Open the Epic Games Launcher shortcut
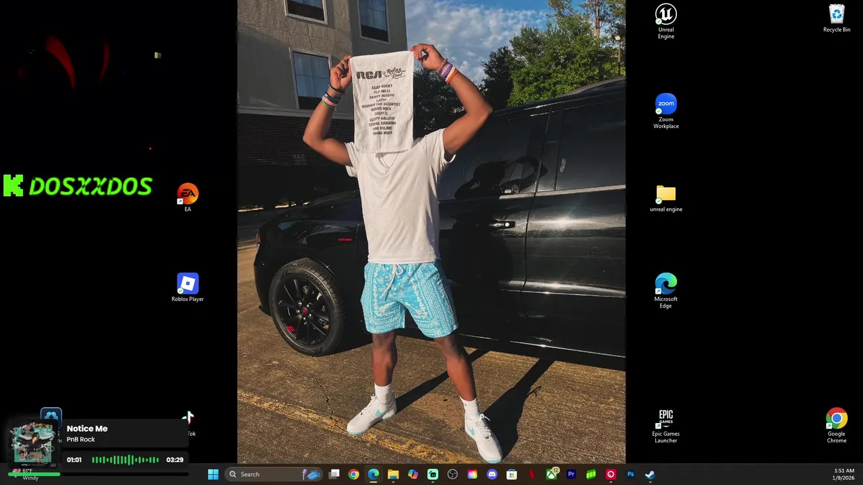 (665, 426)
